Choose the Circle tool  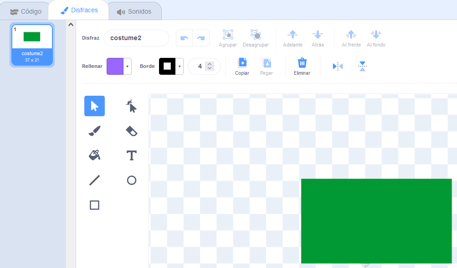pos(131,180)
